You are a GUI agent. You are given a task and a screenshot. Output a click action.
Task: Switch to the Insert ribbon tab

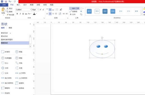(x=18, y=5)
